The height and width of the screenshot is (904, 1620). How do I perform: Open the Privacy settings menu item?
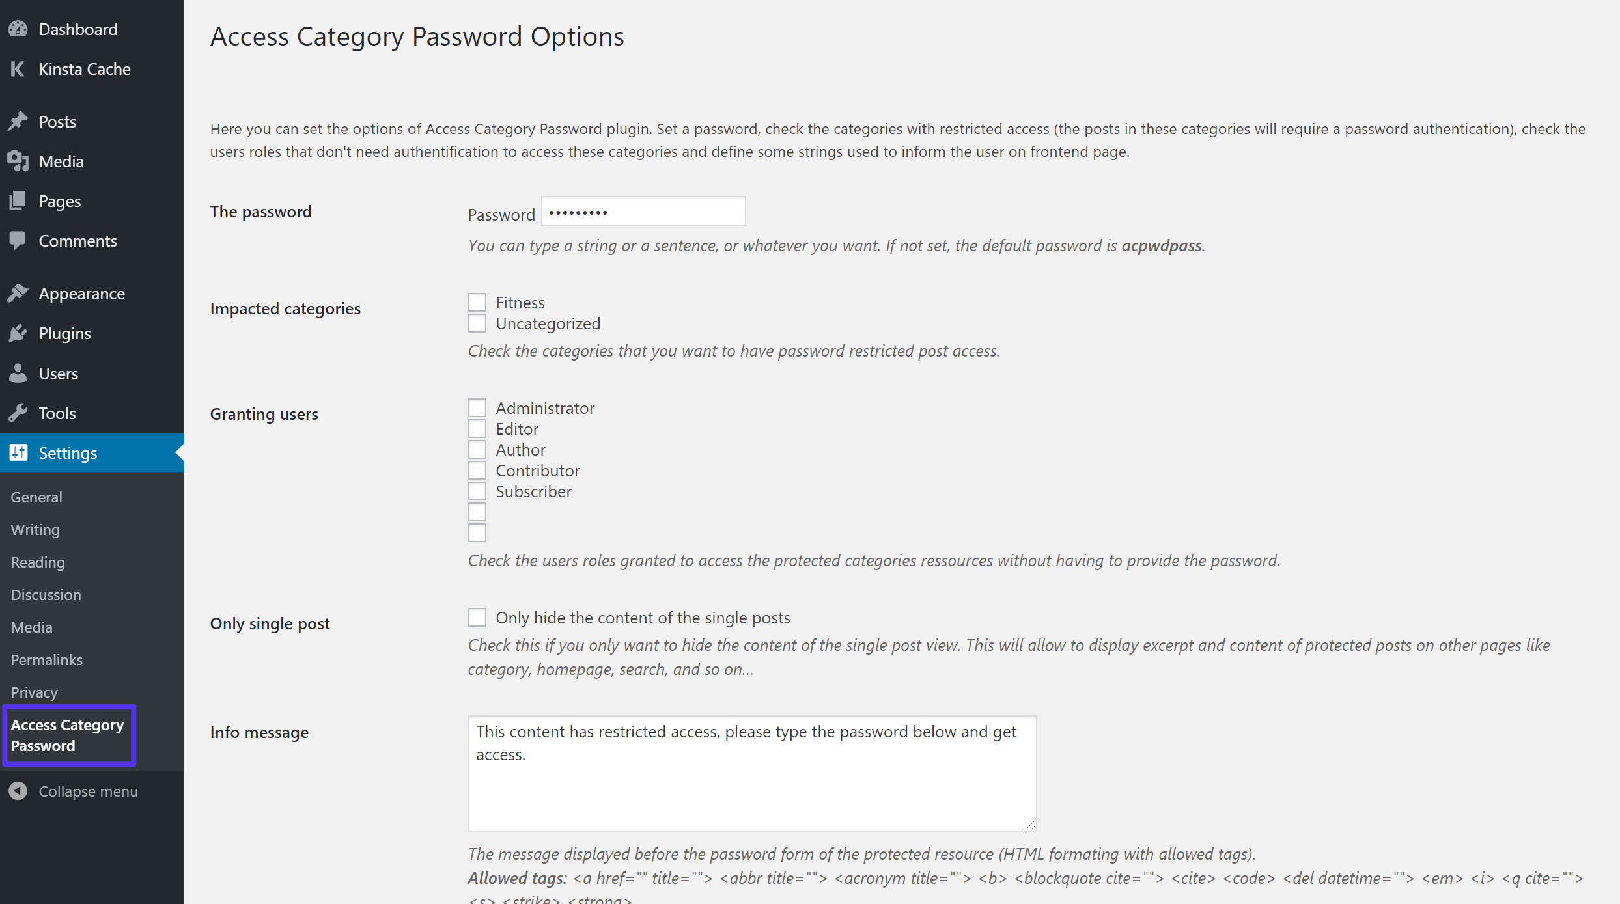pyautogui.click(x=33, y=692)
